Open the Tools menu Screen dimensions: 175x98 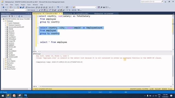click(x=29, y=5)
